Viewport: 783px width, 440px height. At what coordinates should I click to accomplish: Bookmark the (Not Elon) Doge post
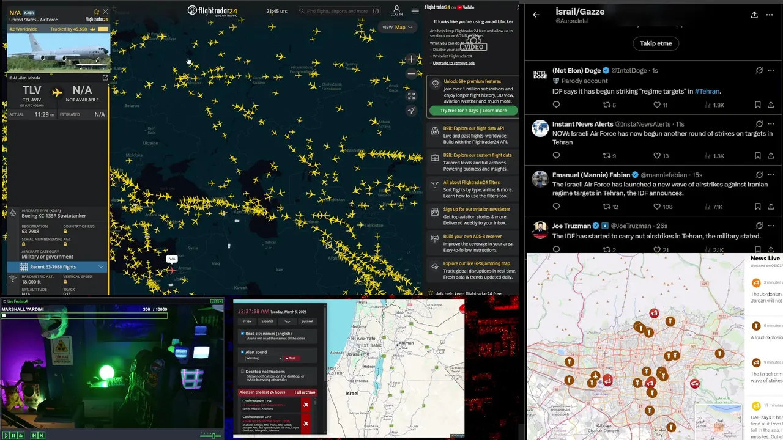757,105
